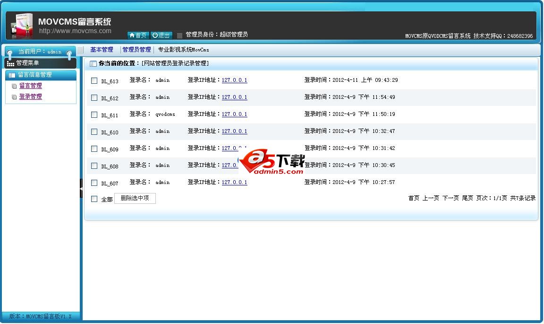Check the box for record DL_613
Viewport: 544px width, 324px height.
click(x=94, y=81)
